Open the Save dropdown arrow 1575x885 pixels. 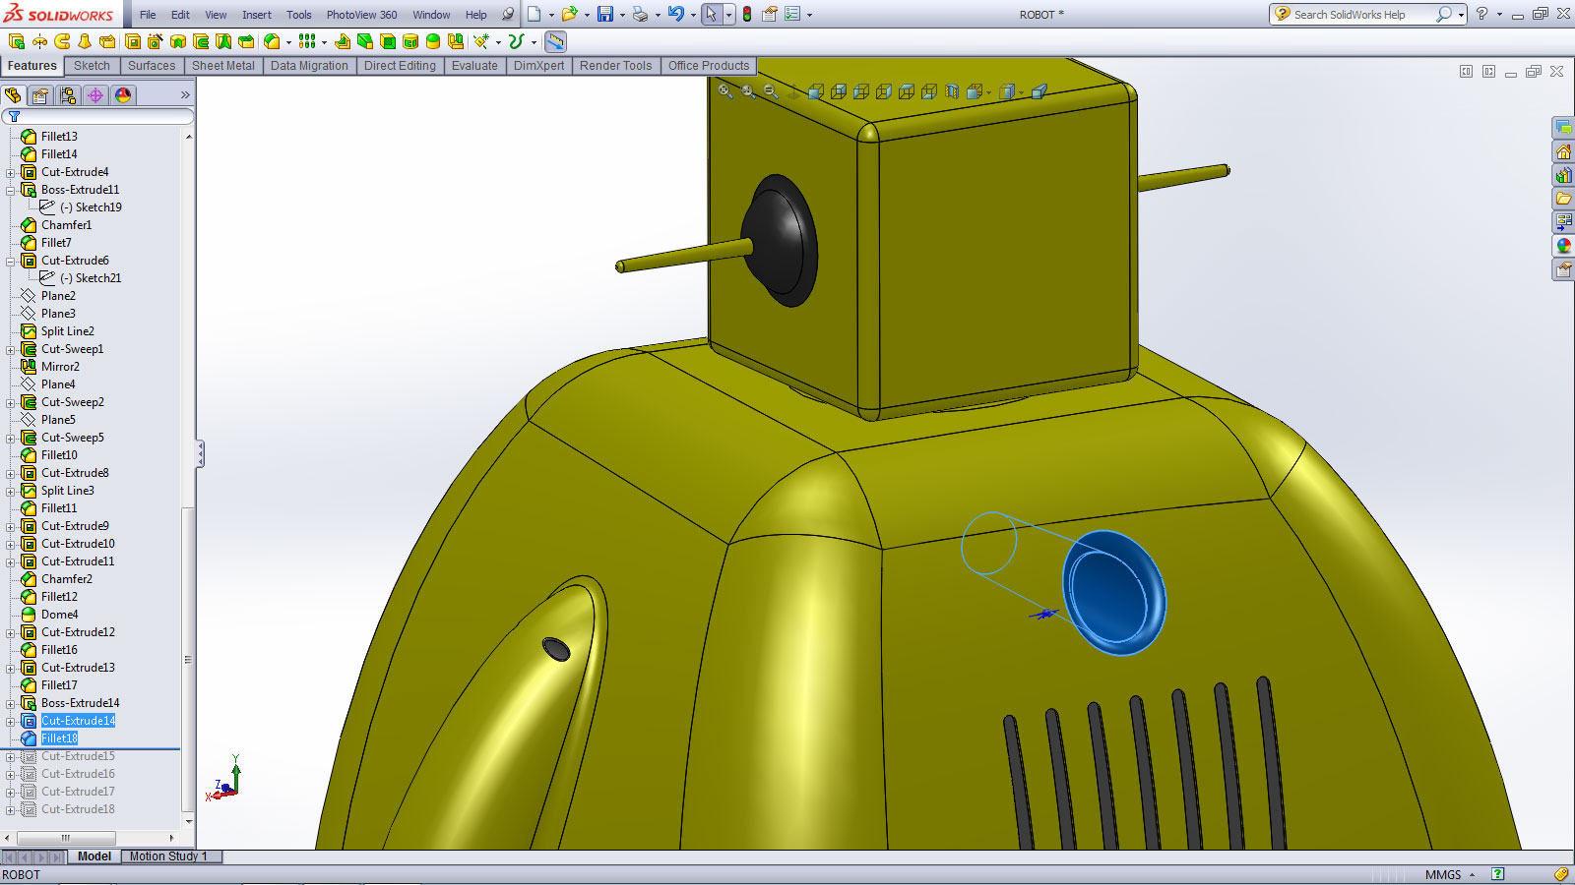[x=622, y=15]
